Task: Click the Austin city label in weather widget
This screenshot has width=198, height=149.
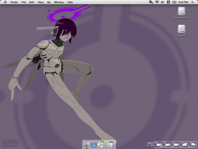Action: (x=150, y=143)
